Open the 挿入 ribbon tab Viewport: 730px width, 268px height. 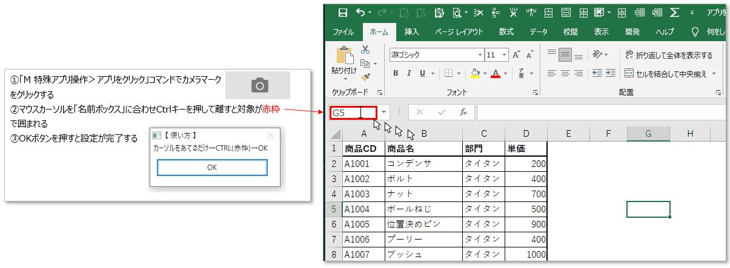pyautogui.click(x=412, y=31)
